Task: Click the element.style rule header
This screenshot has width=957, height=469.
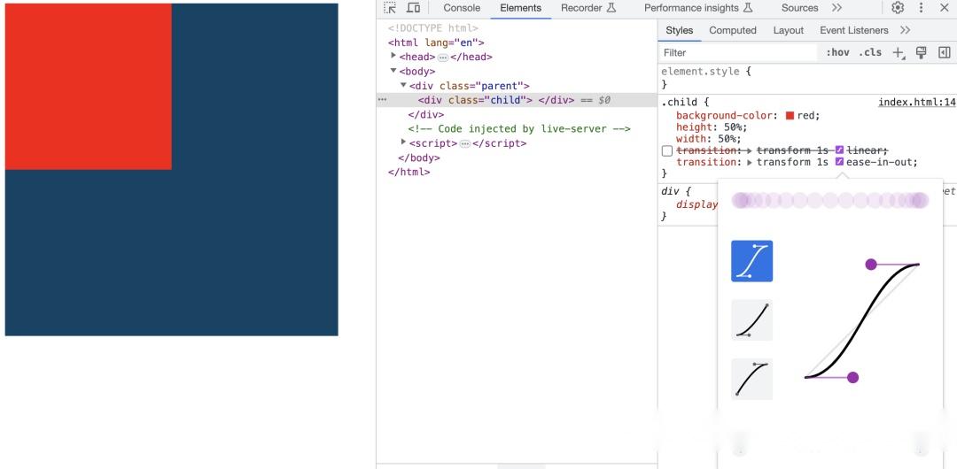Action: coord(706,72)
